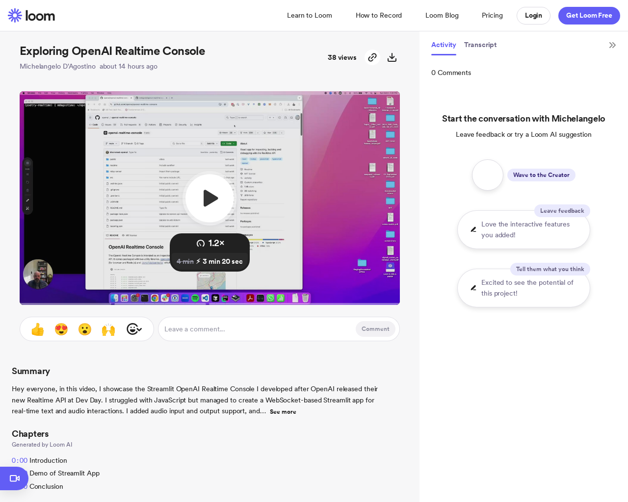Image resolution: width=628 pixels, height=502 pixels.
Task: Click the Summary heading
Action: point(31,371)
